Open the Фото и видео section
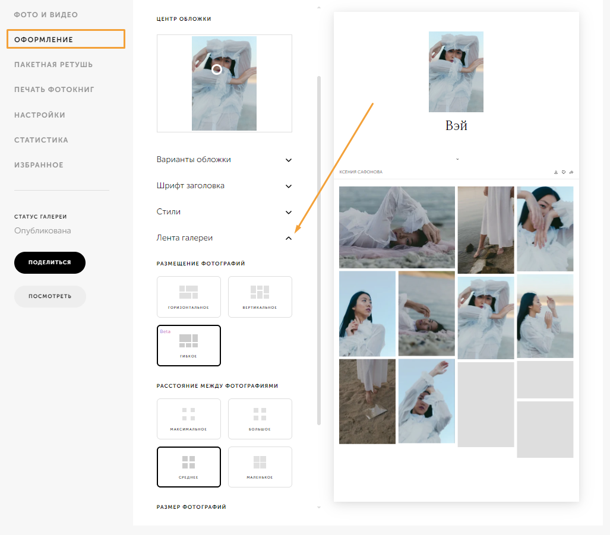610x535 pixels. coord(46,15)
